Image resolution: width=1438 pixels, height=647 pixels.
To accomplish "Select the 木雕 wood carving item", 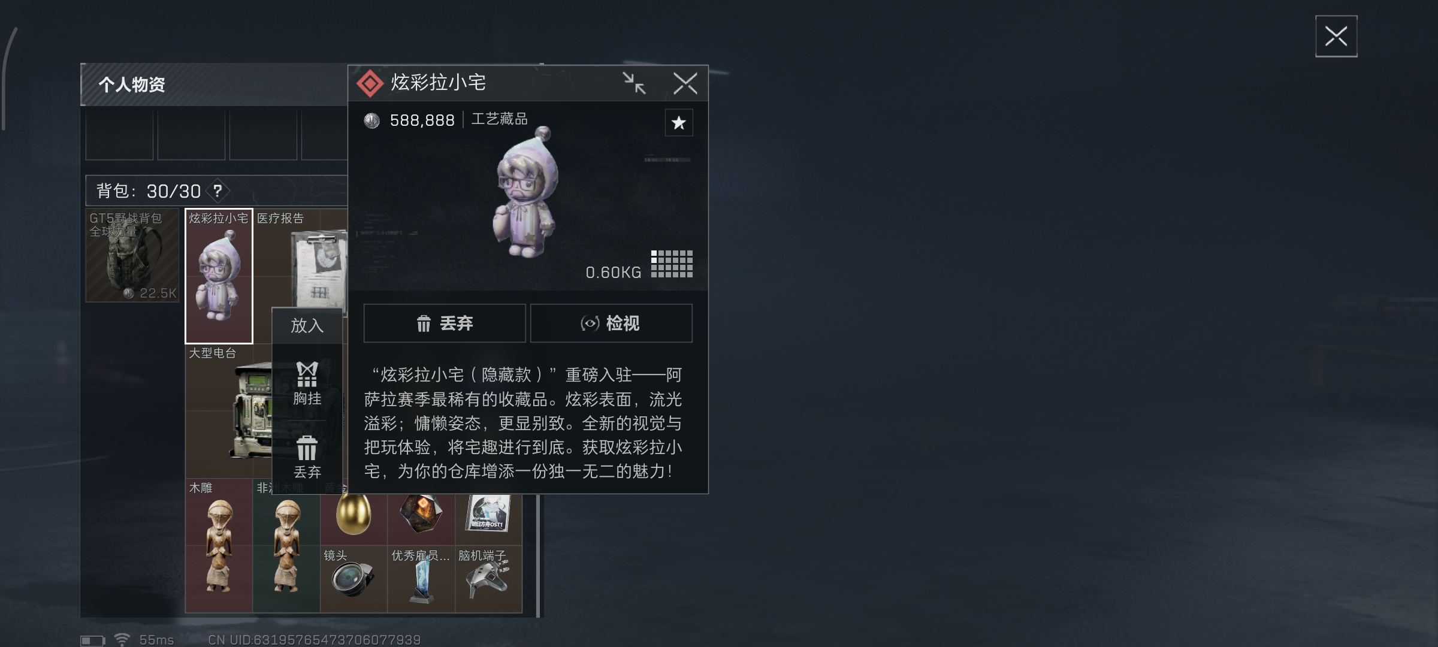I will [x=219, y=546].
